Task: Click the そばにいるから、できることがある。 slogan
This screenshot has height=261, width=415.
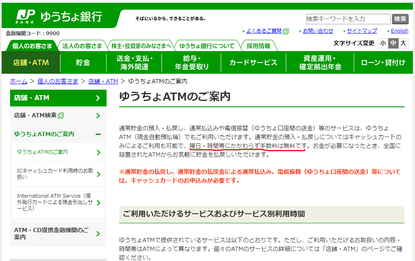Action: [x=171, y=19]
